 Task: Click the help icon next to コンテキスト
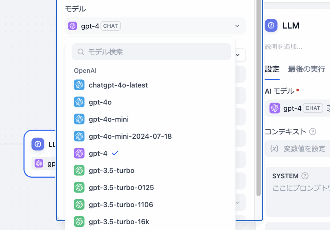312,132
